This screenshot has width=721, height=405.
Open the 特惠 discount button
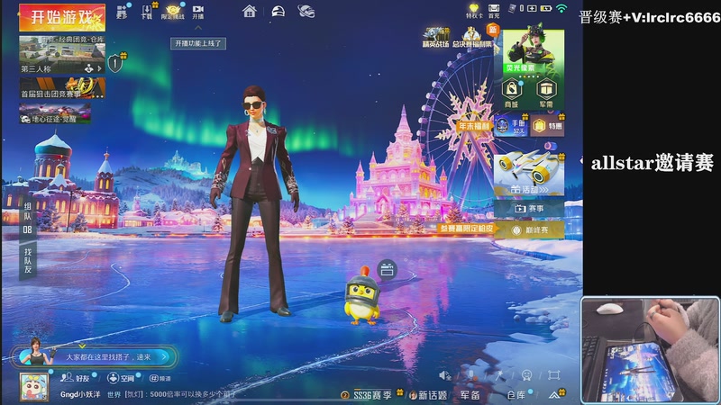pos(547,125)
